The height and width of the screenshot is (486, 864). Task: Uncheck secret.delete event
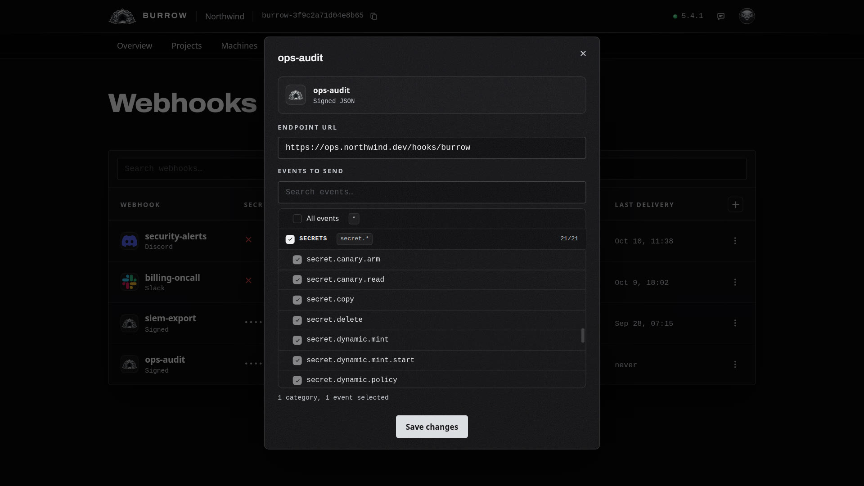[x=297, y=320]
